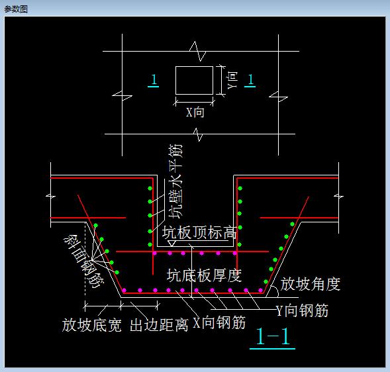Screen dimensions: 390x372
Task: Click the Y向 dimension label in plan view
Action: click(232, 80)
